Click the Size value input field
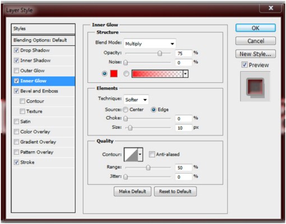This screenshot has width=286, height=224. coord(183,128)
